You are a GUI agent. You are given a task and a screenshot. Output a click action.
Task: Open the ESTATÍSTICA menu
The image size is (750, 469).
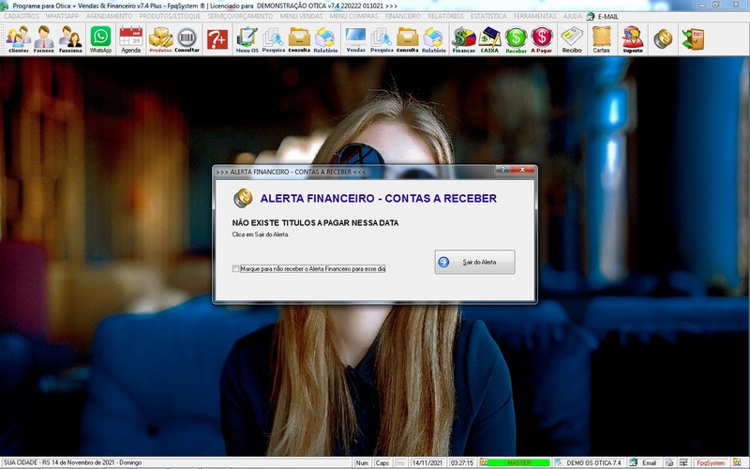coord(488,16)
